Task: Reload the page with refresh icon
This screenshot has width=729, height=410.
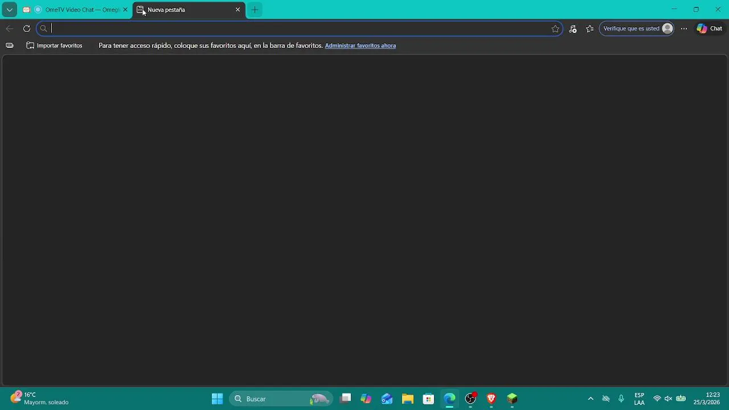Action: (27, 28)
